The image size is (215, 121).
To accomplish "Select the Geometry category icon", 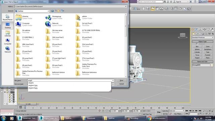I will click(x=193, y=34).
